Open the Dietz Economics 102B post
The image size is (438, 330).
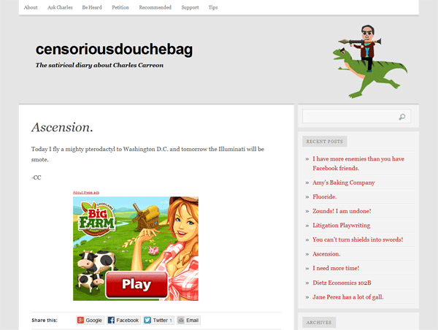(x=342, y=283)
